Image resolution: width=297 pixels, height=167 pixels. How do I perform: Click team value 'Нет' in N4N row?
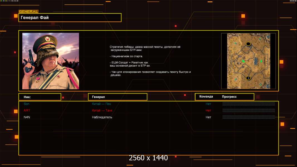point(208,117)
